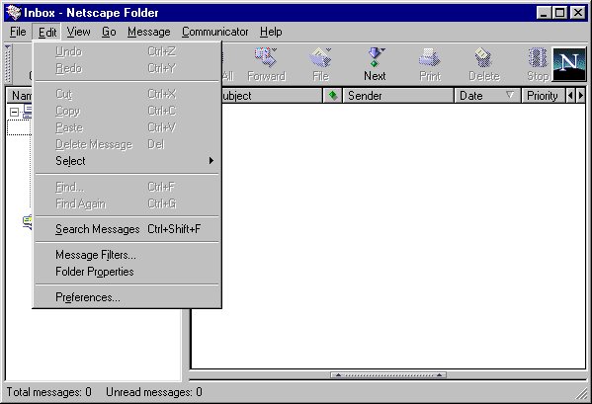Open the Help menu
Image resolution: width=592 pixels, height=404 pixels.
pyautogui.click(x=271, y=32)
